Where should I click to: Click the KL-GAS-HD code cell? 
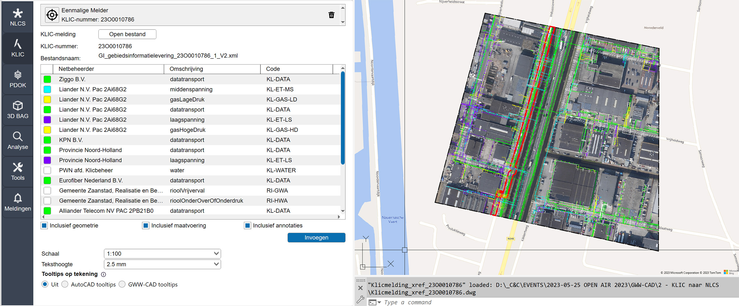point(282,130)
